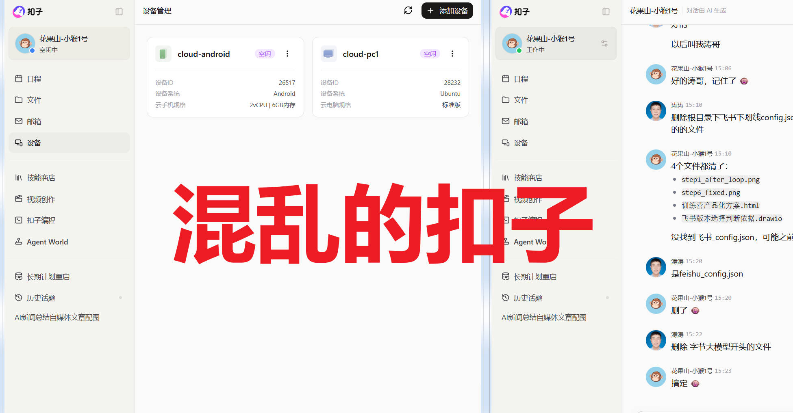Click the 添加设备 button
The height and width of the screenshot is (413, 793).
click(447, 11)
